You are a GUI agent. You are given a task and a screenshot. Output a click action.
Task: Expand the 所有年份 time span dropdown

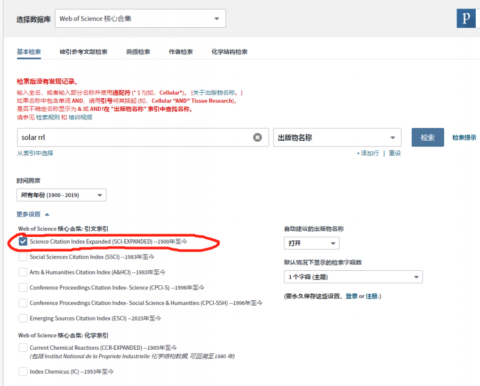[x=61, y=195]
